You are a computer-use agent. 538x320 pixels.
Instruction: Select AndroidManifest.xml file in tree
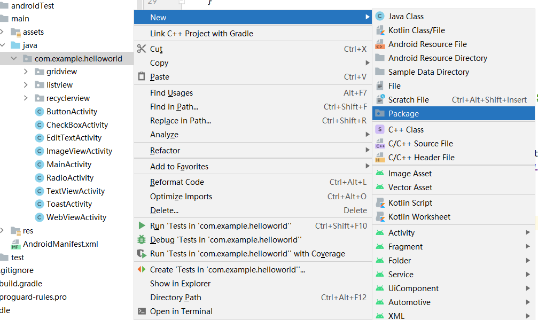60,244
